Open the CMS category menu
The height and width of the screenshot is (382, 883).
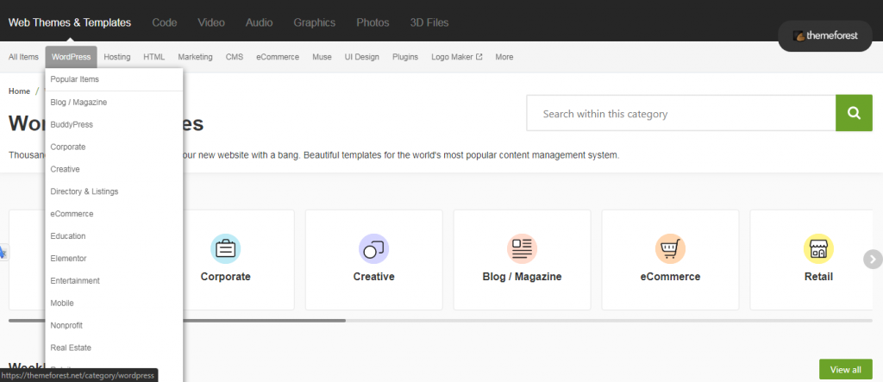pos(235,57)
